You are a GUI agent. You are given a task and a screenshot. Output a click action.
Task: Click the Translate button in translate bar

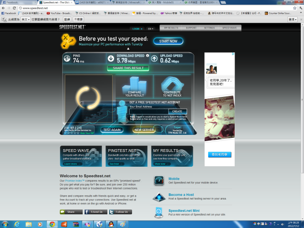coord(67,19)
